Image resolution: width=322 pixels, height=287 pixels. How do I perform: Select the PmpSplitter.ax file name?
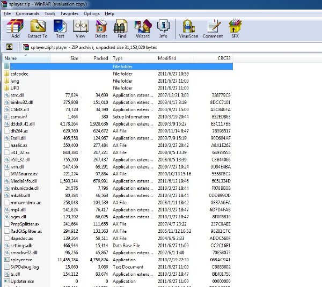click(x=25, y=224)
